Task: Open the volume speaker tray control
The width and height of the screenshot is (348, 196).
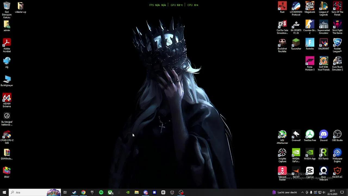Action: (324, 192)
